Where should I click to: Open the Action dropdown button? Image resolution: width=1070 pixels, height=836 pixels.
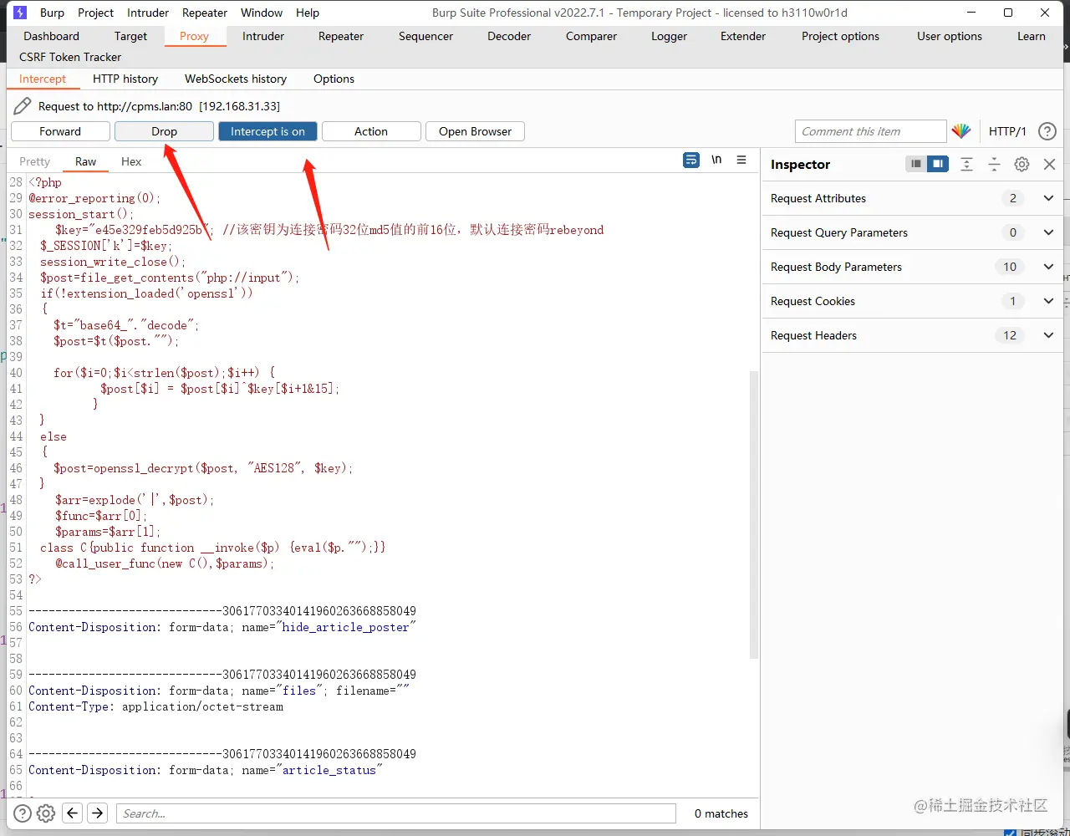pyautogui.click(x=371, y=131)
